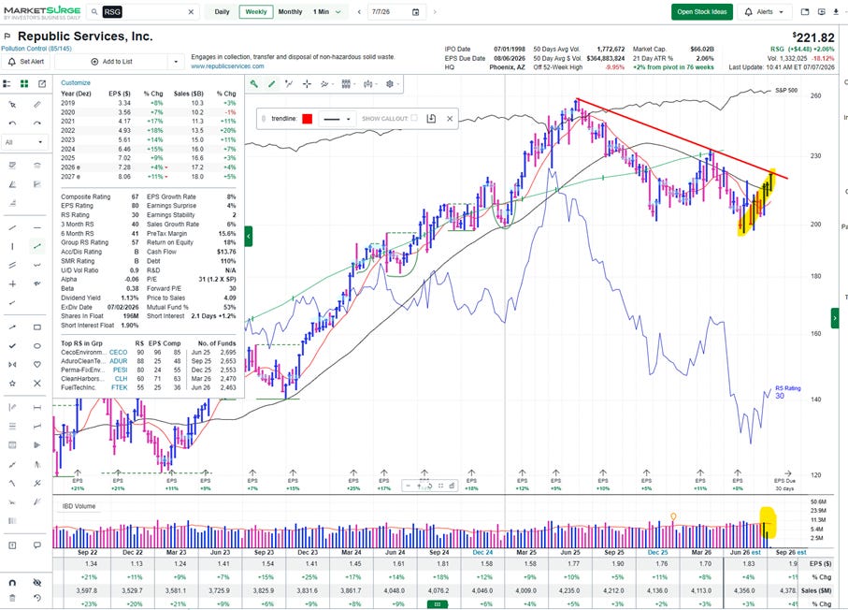Collapse the left data panel with green arrow
The image size is (848, 610).
(x=249, y=236)
